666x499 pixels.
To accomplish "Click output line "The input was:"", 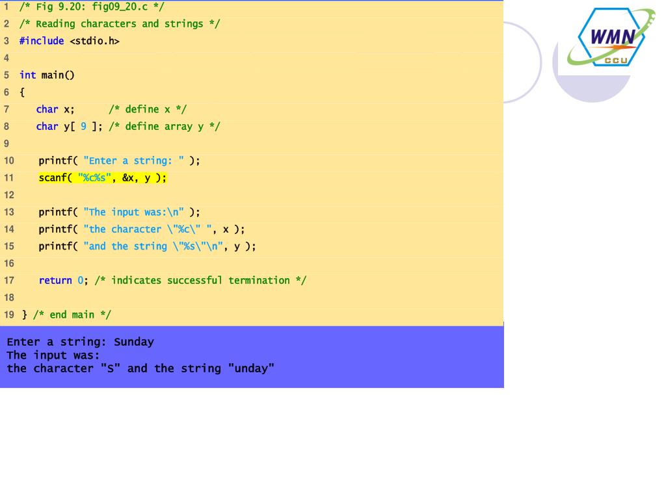I will click(53, 355).
